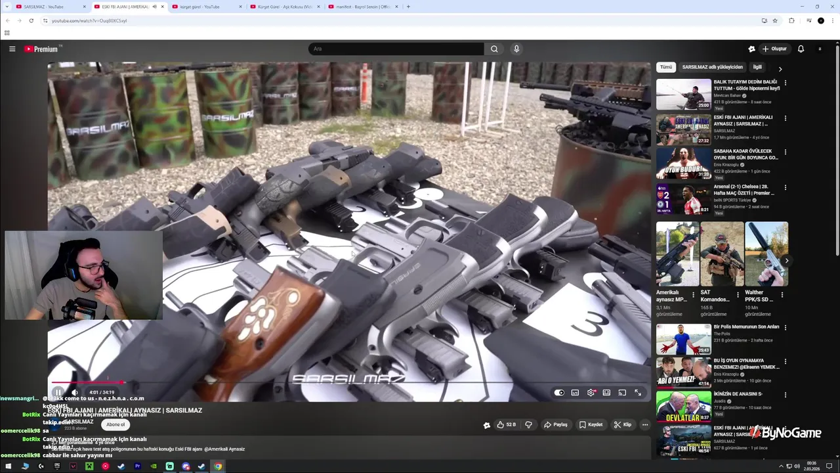Enter fullscreen mode
The height and width of the screenshot is (473, 840).
pyautogui.click(x=638, y=392)
